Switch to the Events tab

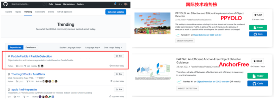click(51, 12)
